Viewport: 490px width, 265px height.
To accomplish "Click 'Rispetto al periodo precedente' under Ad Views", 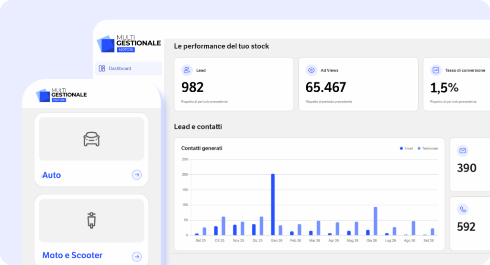I will [x=329, y=102].
